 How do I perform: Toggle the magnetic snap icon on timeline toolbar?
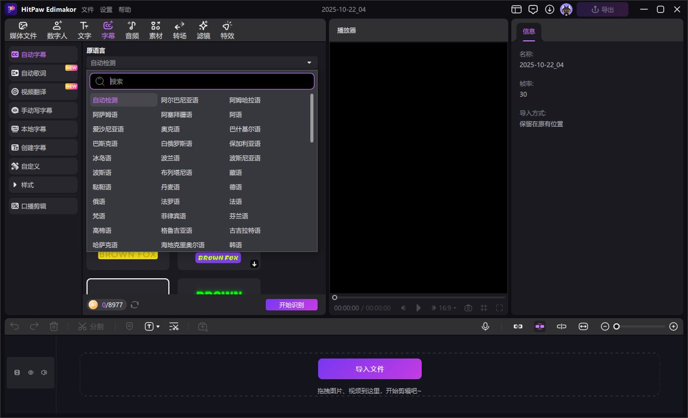tap(539, 326)
